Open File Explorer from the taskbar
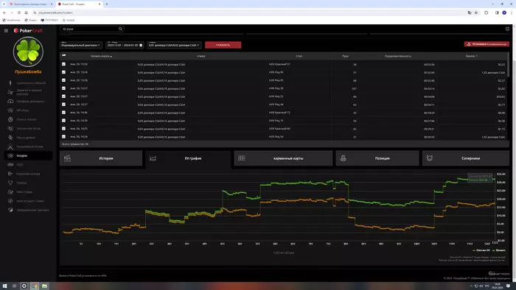Viewport: 516px width, 290px height. tap(44, 286)
